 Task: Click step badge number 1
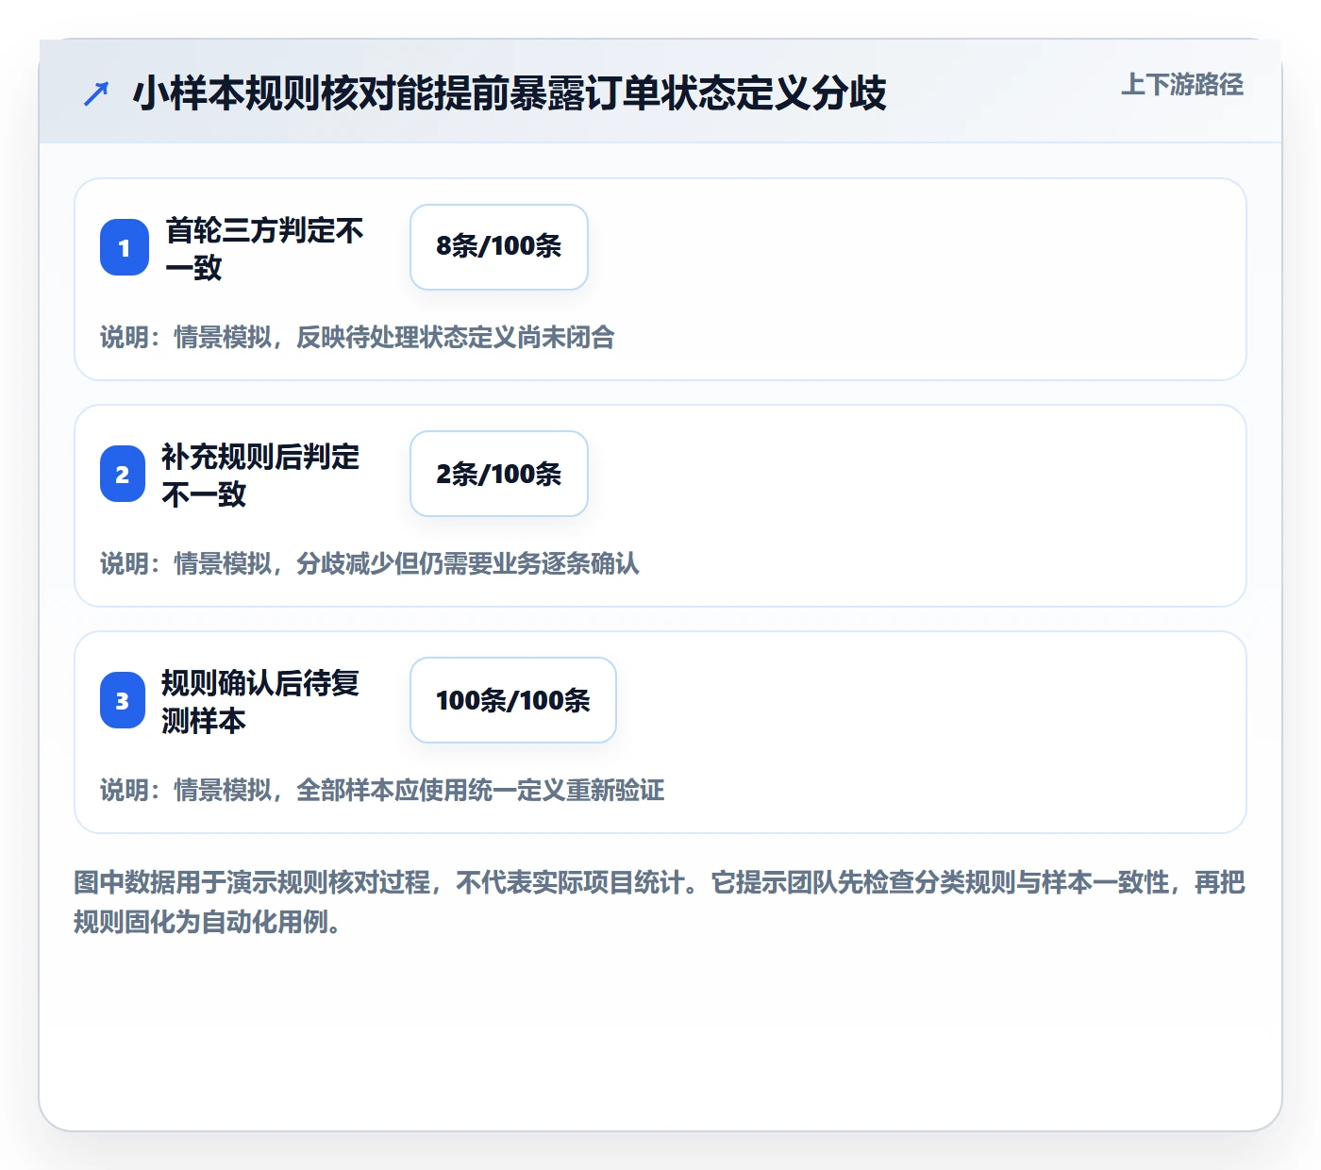[125, 247]
